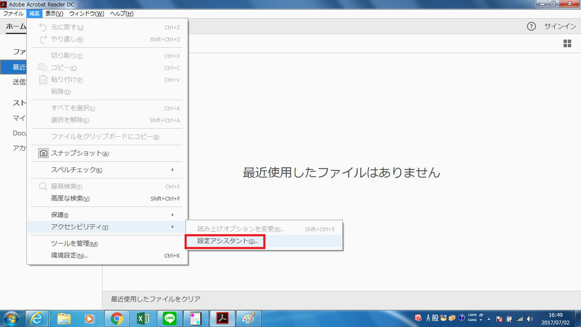Switch to grid view with the four-squares icon
Image resolution: width=581 pixels, height=327 pixels.
pyautogui.click(x=567, y=44)
